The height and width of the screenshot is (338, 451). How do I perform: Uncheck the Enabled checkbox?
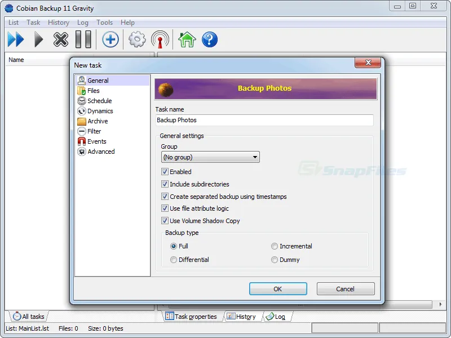(x=165, y=172)
